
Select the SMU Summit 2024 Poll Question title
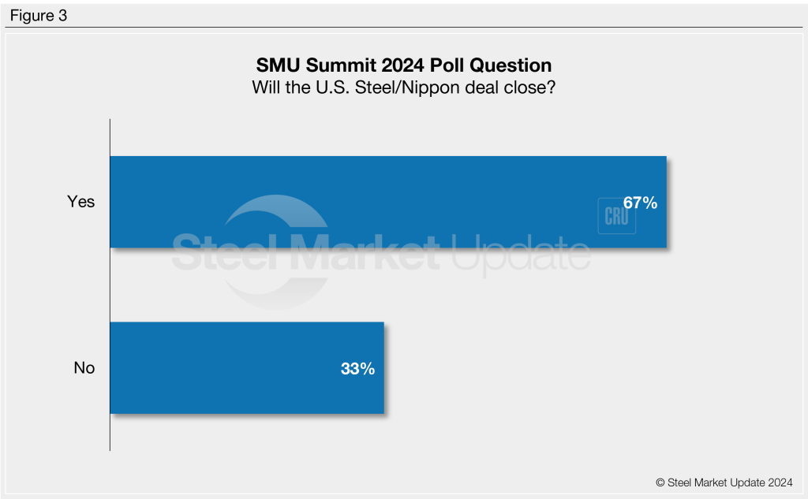[x=404, y=65]
